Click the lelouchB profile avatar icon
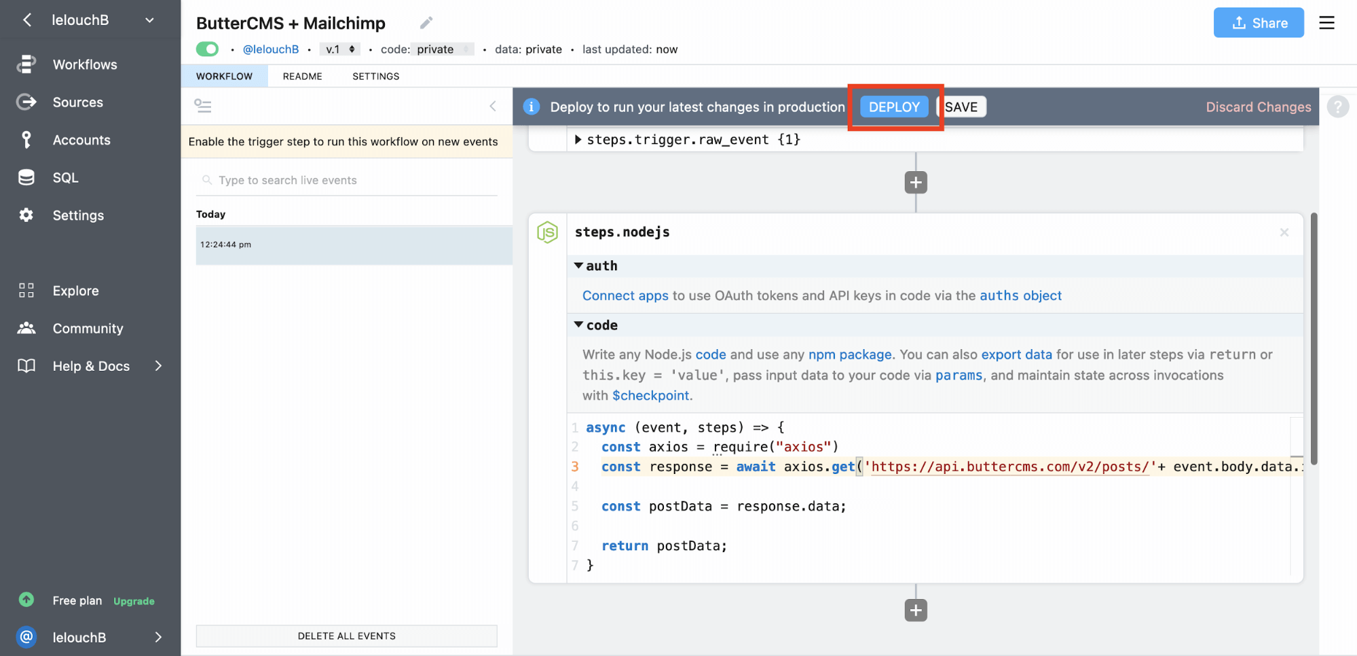The width and height of the screenshot is (1357, 656). tap(26, 637)
